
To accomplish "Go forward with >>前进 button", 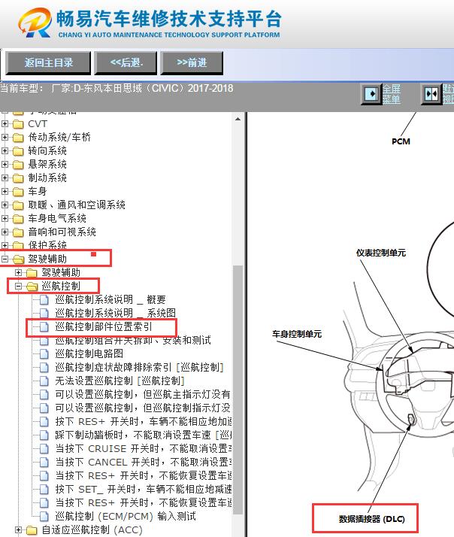I will coord(192,62).
